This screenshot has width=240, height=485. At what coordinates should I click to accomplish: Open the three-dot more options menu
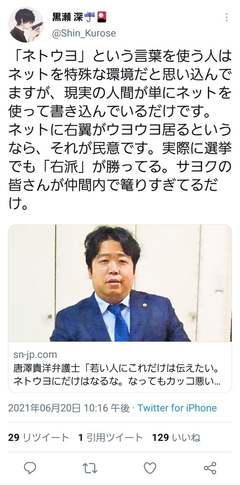coord(227,17)
